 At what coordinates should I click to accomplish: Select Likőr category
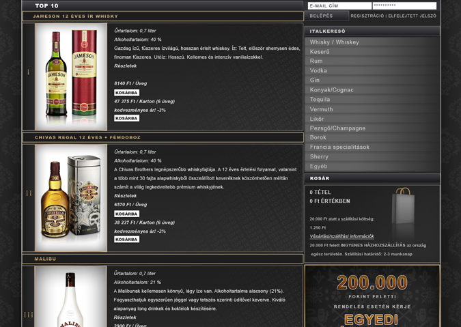(x=372, y=119)
